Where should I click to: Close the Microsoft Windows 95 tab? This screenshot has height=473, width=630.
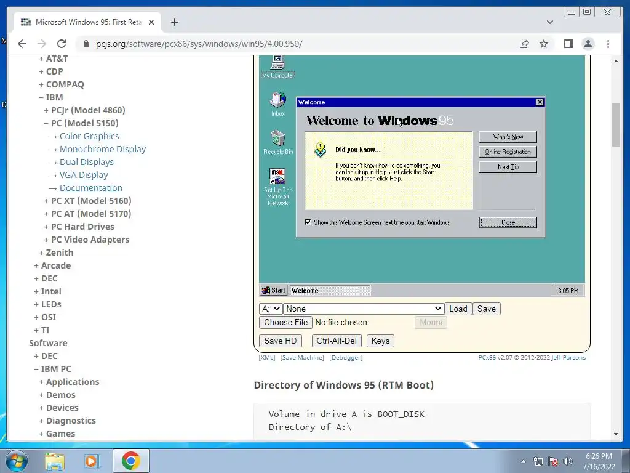tap(151, 22)
